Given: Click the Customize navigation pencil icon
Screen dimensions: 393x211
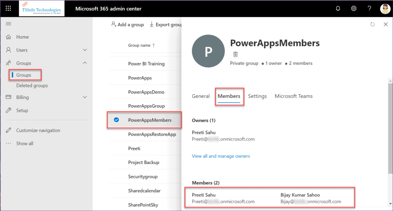Looking at the screenshot, I should [x=8, y=130].
